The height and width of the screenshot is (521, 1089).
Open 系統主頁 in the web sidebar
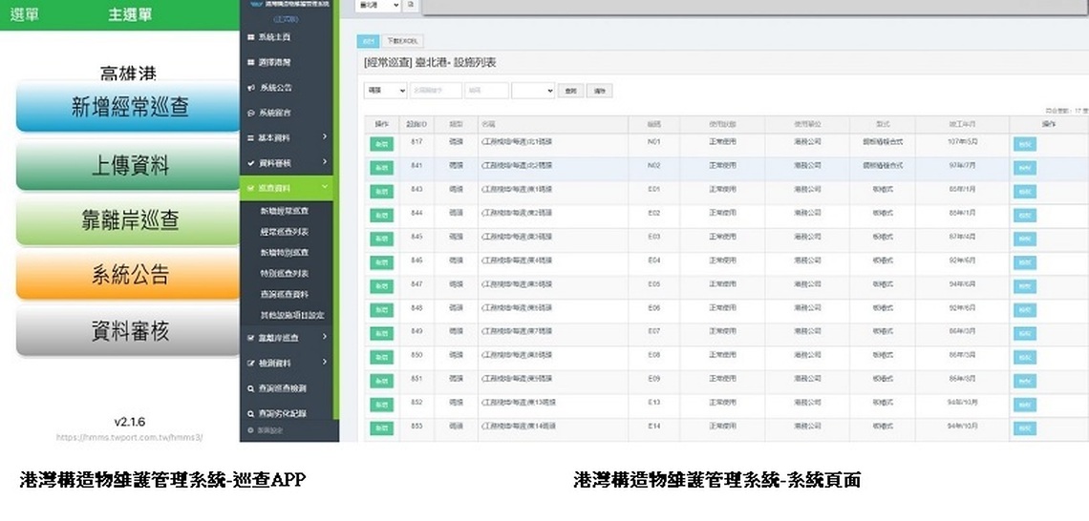point(275,37)
